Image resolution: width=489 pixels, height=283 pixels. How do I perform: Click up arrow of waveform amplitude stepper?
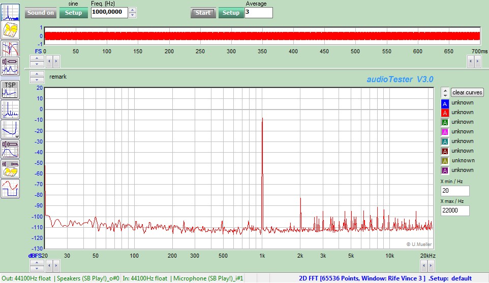click(x=37, y=58)
